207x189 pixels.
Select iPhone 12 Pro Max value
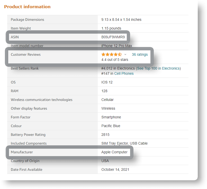tap(117, 46)
